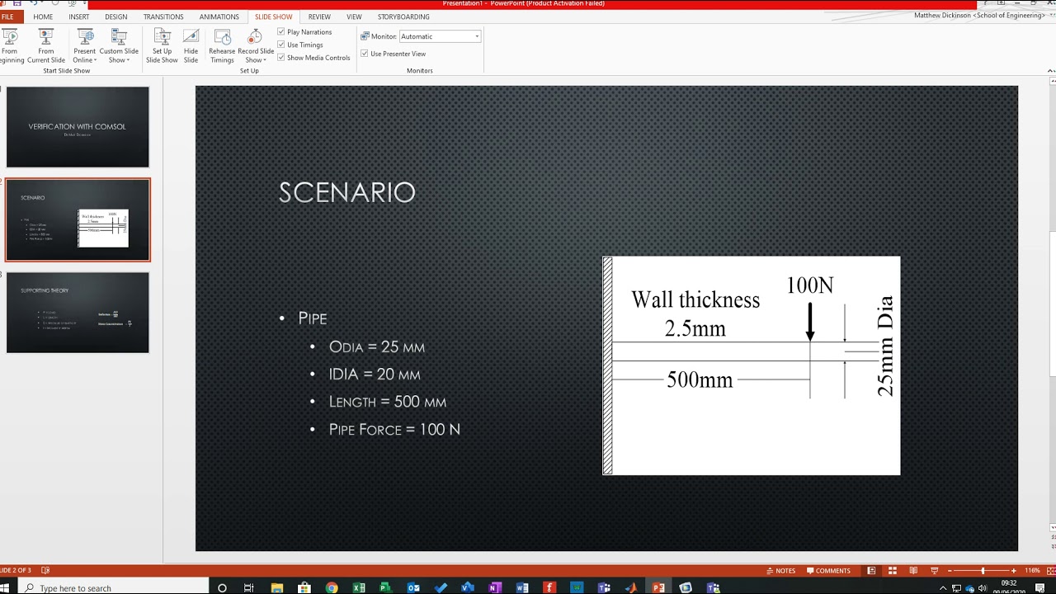Click 'ODIA = 25 MM' bullet text

[377, 347]
